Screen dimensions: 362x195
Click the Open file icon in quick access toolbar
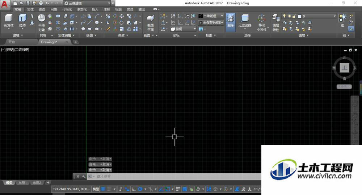[x=21, y=3]
